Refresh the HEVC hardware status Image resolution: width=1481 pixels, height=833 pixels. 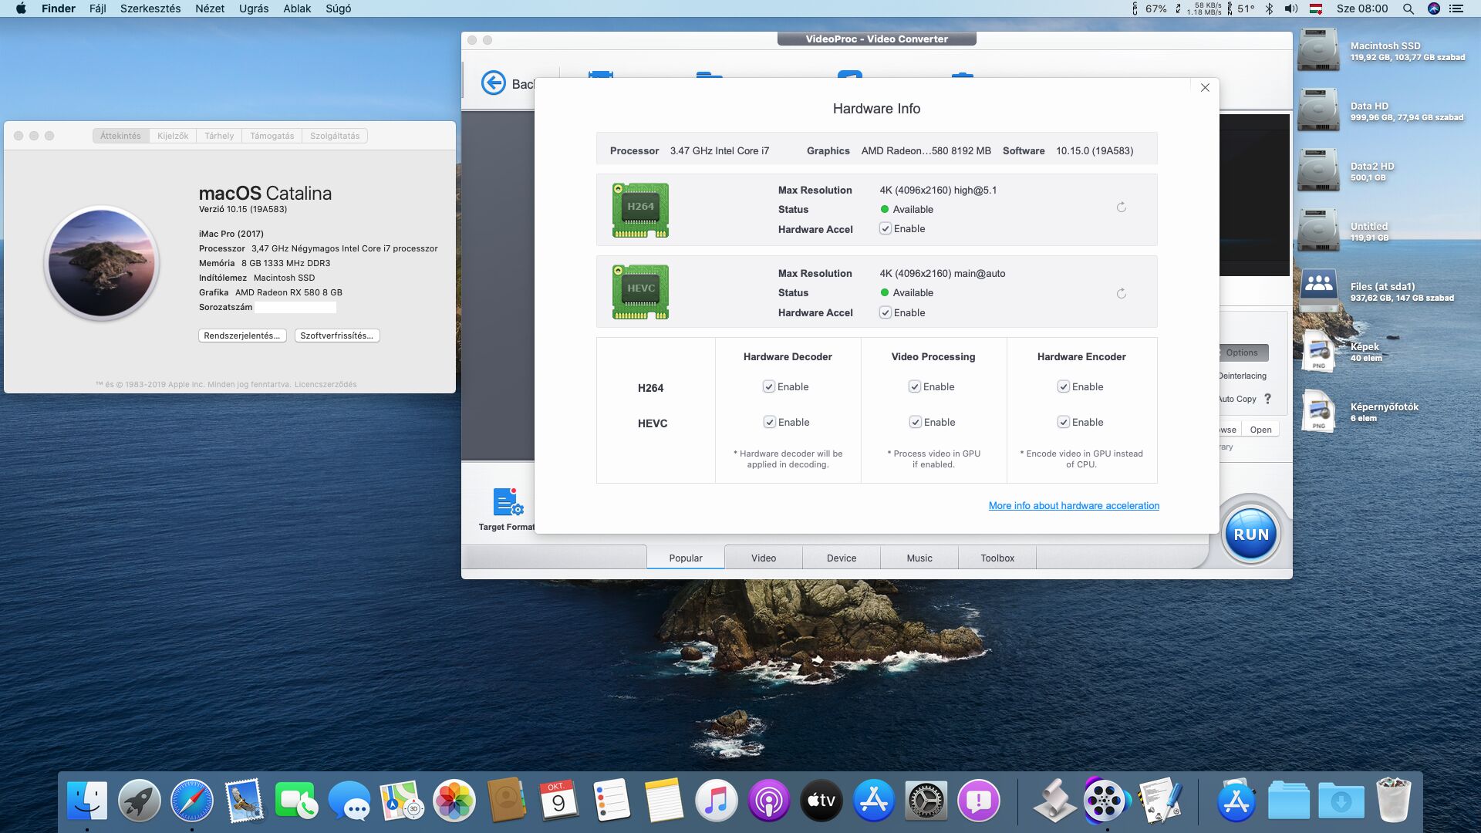pyautogui.click(x=1122, y=294)
